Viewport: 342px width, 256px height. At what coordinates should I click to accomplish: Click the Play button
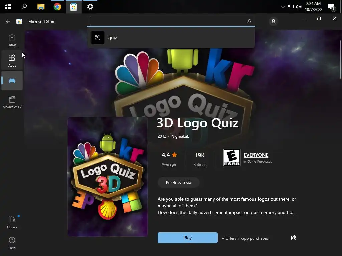point(188,238)
